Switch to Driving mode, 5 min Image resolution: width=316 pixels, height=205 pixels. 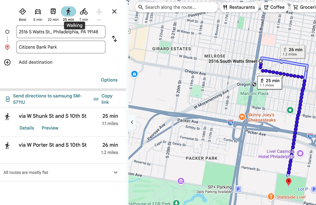(x=38, y=12)
